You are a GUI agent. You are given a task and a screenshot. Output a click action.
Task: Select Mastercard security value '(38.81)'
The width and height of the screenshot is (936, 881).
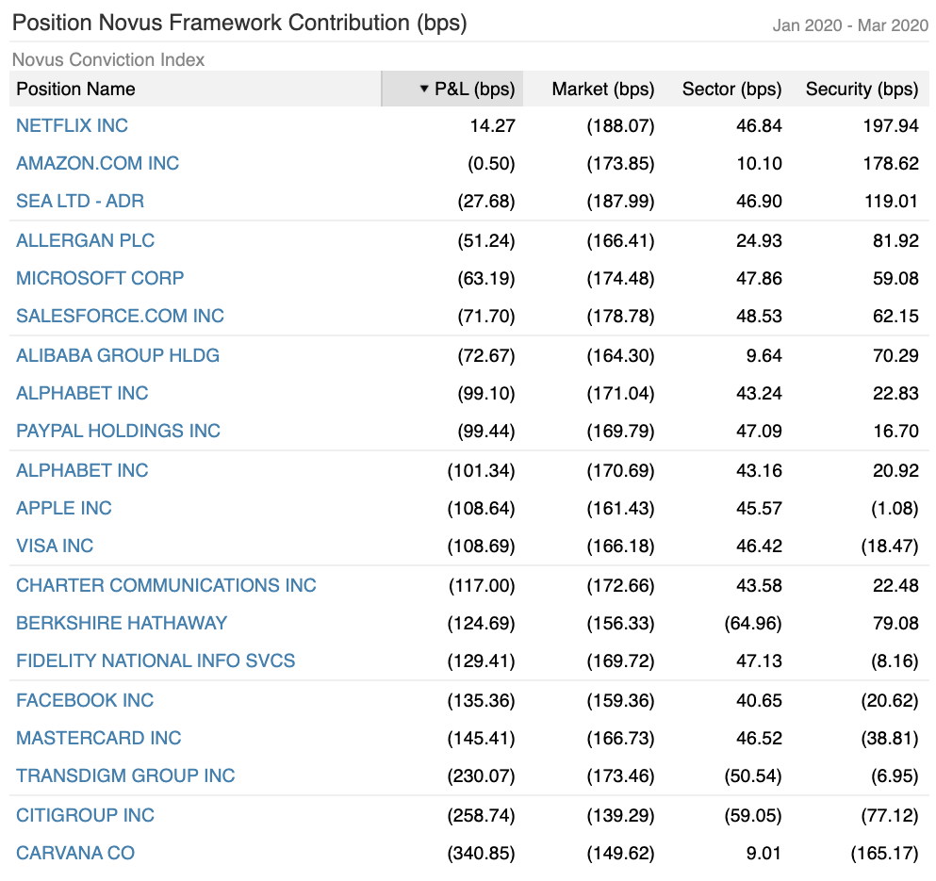(890, 738)
